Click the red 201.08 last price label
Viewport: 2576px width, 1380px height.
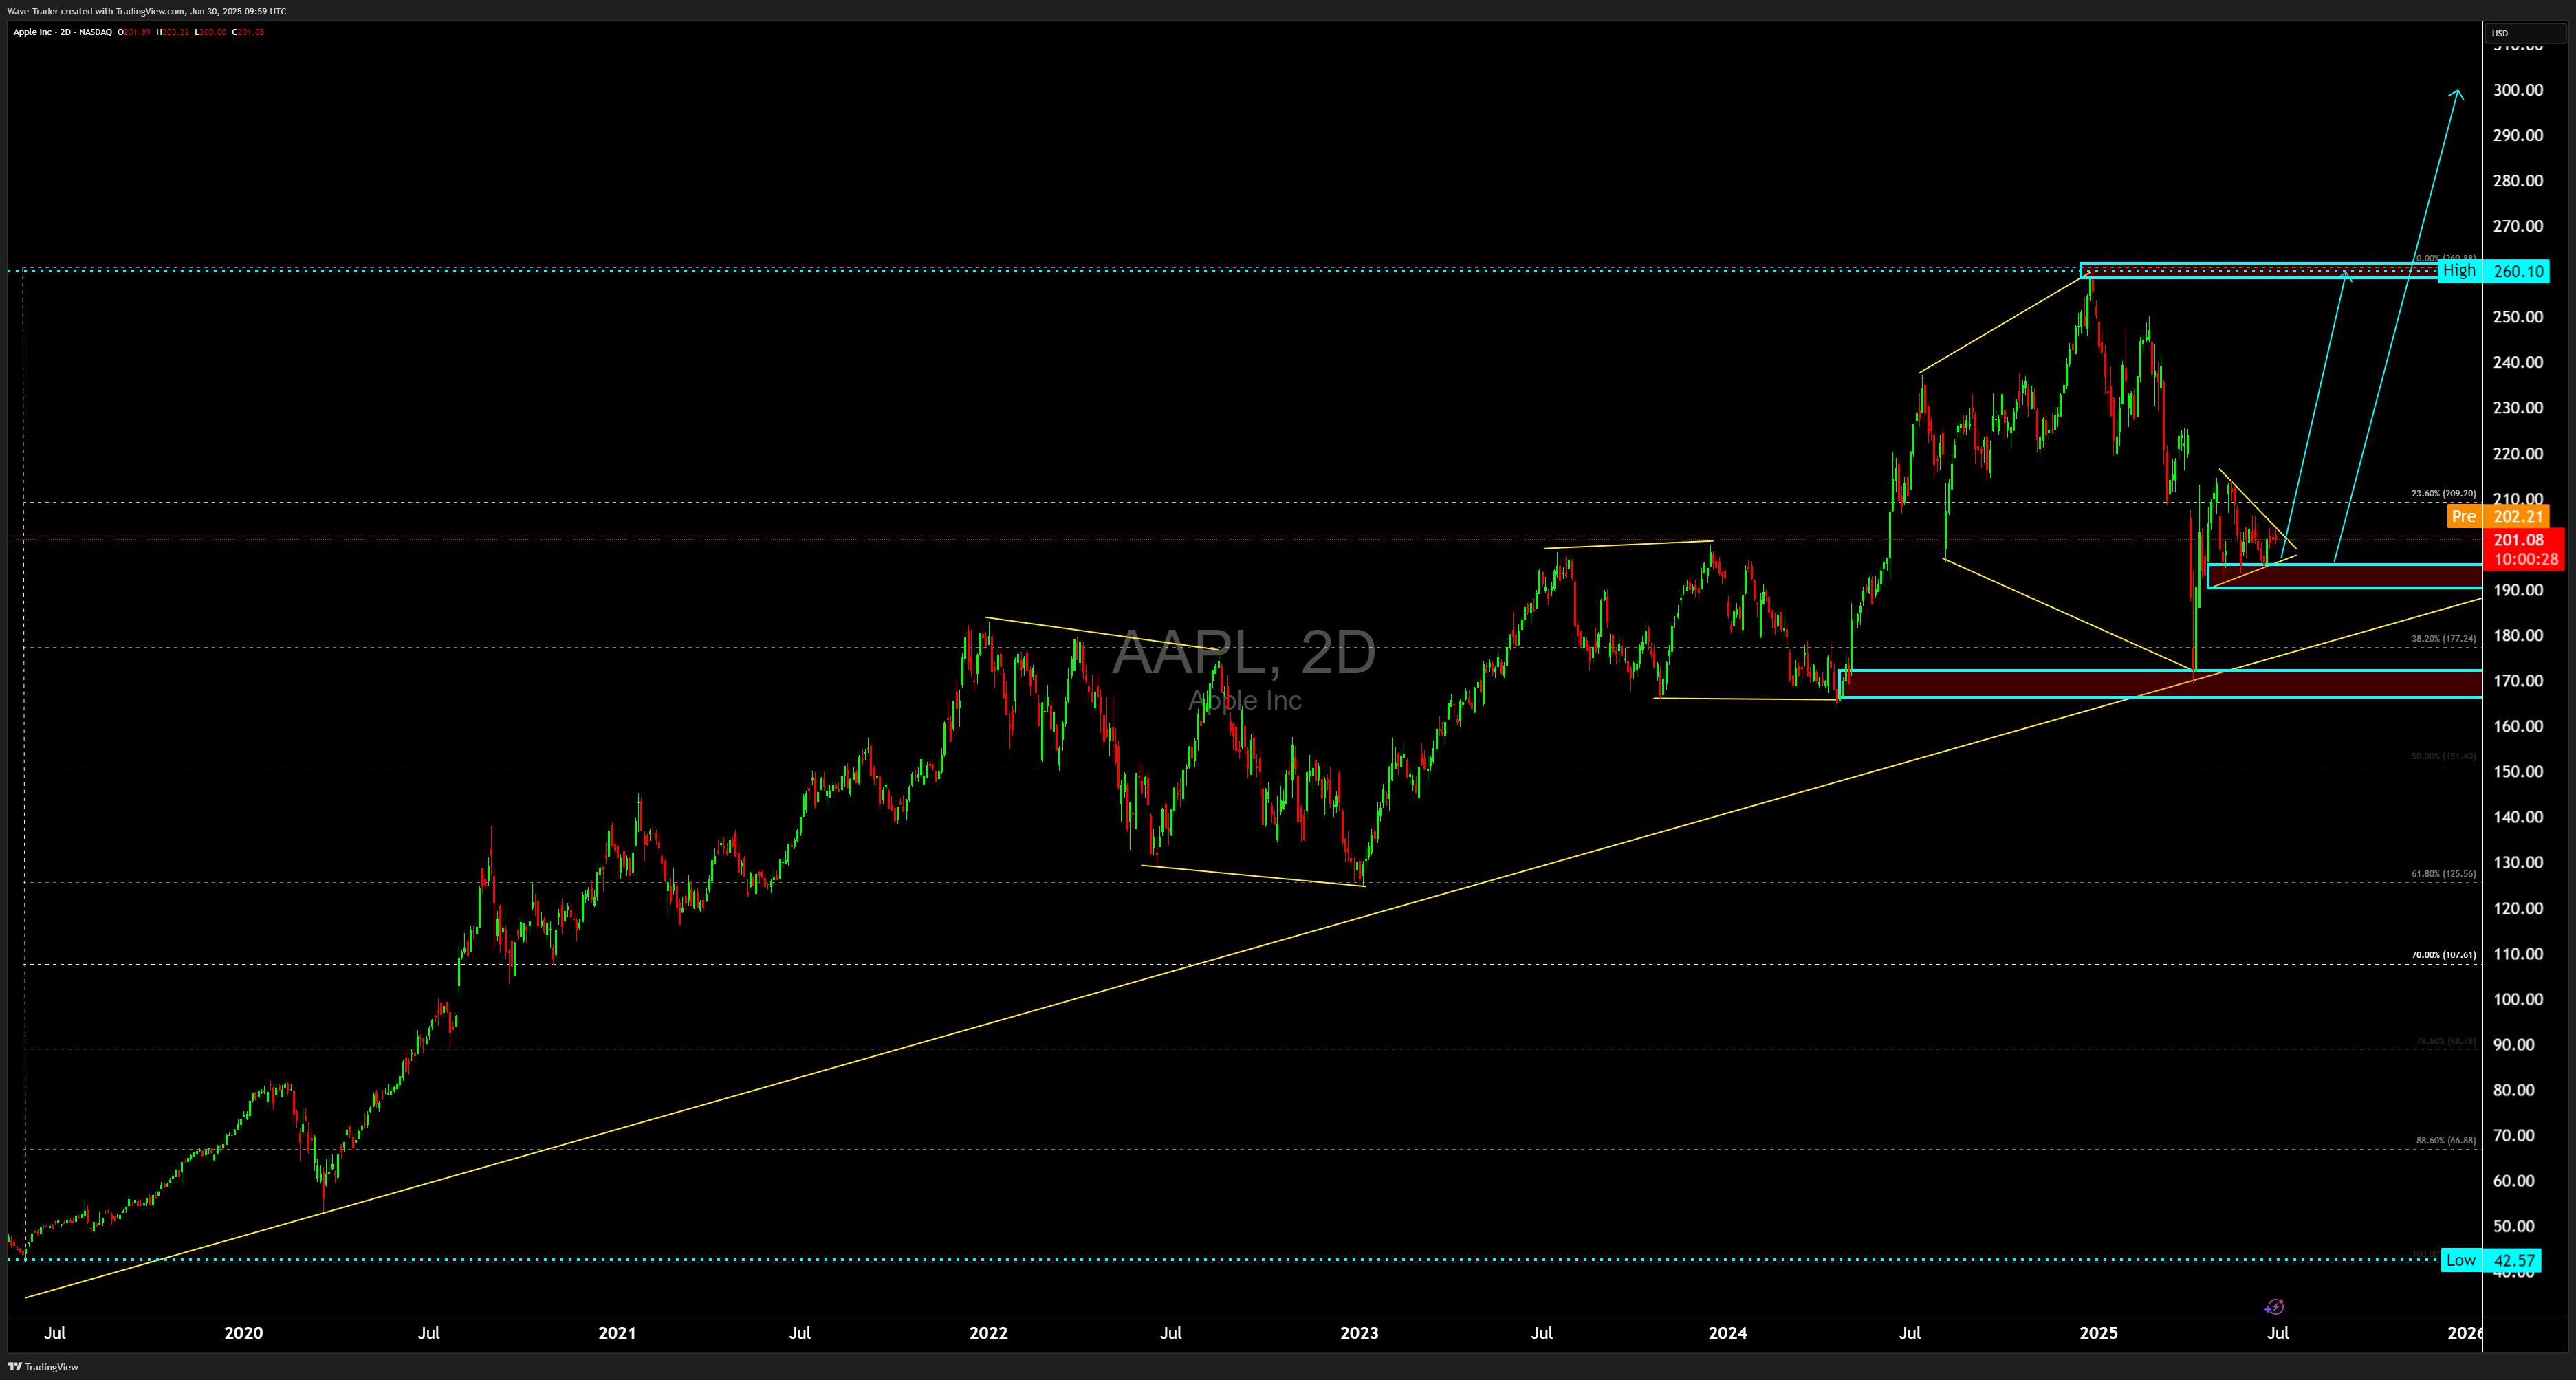[x=2518, y=540]
